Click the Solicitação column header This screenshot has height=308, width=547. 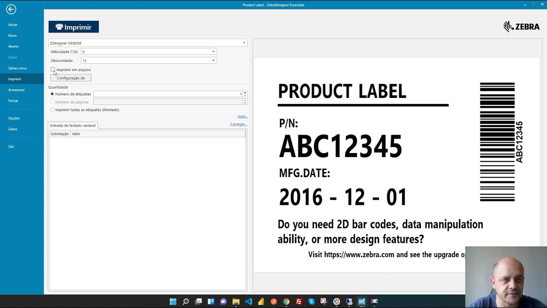(59, 134)
